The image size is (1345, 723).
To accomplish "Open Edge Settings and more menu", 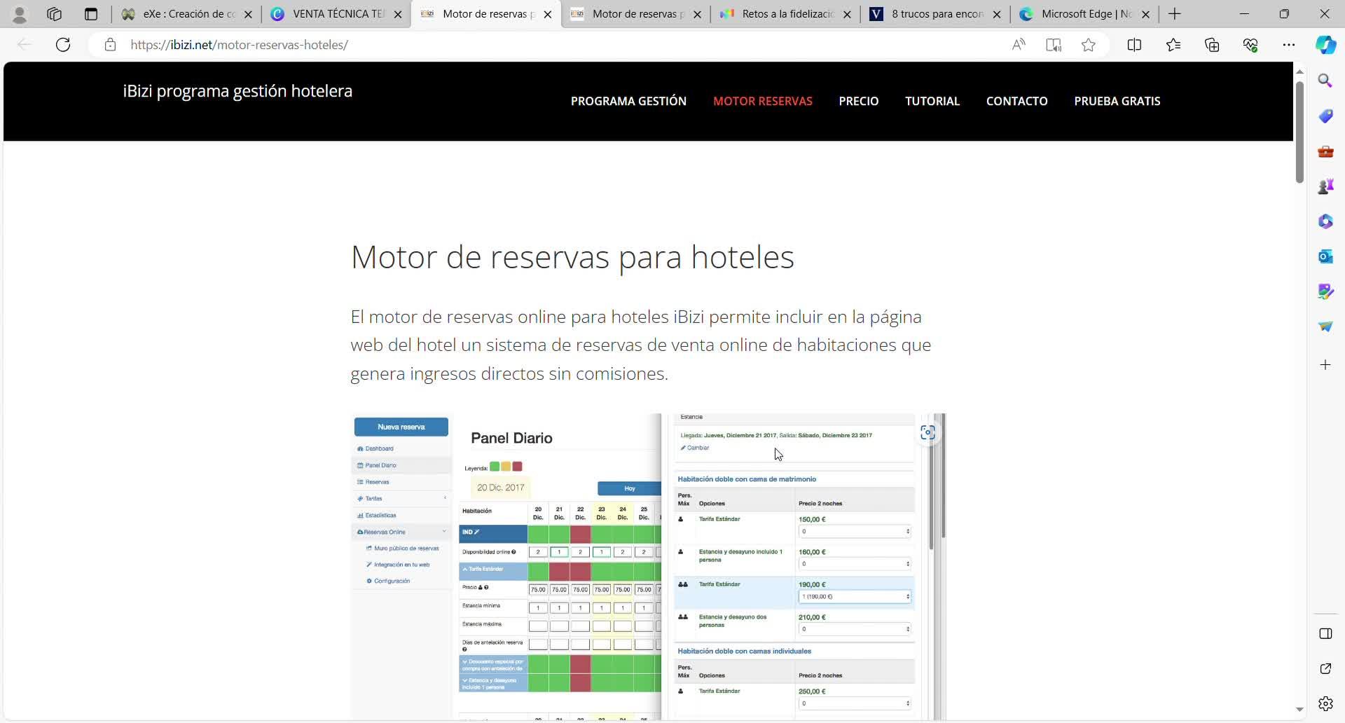I will 1289,45.
